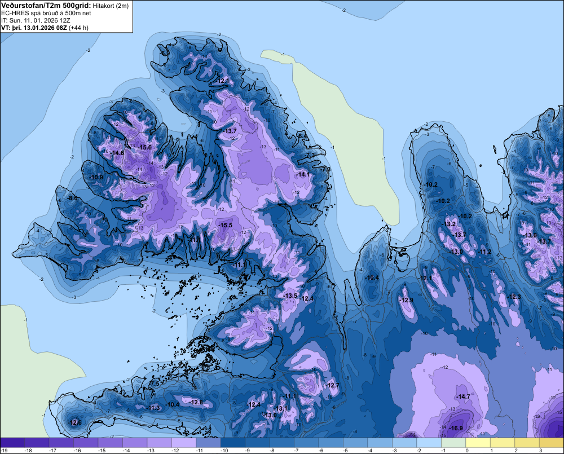This screenshot has width=564, height=454.
Task: Click the '0' label under the legend
Action: pyautogui.click(x=467, y=451)
